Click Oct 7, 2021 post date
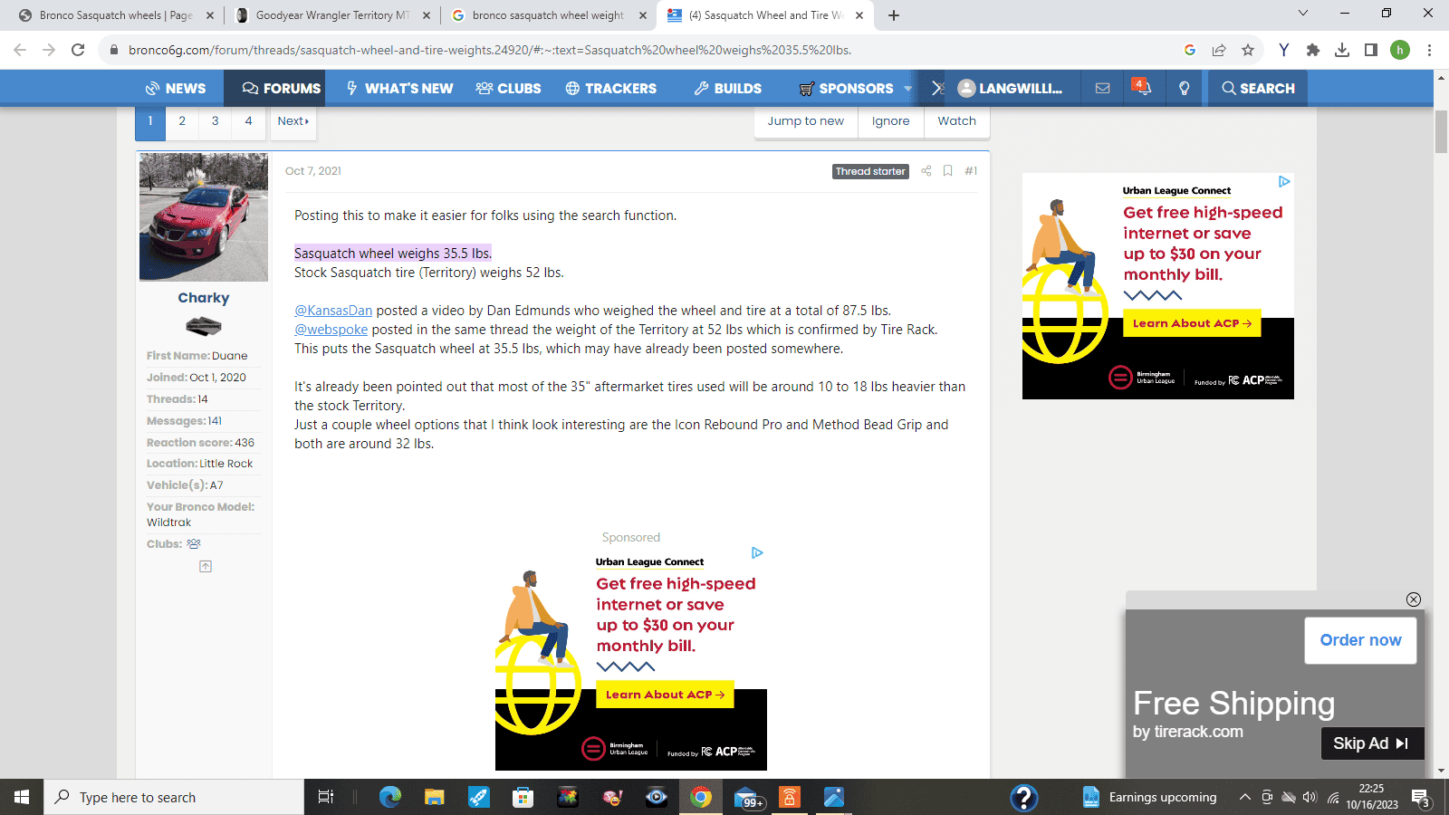1449x815 pixels. (313, 171)
